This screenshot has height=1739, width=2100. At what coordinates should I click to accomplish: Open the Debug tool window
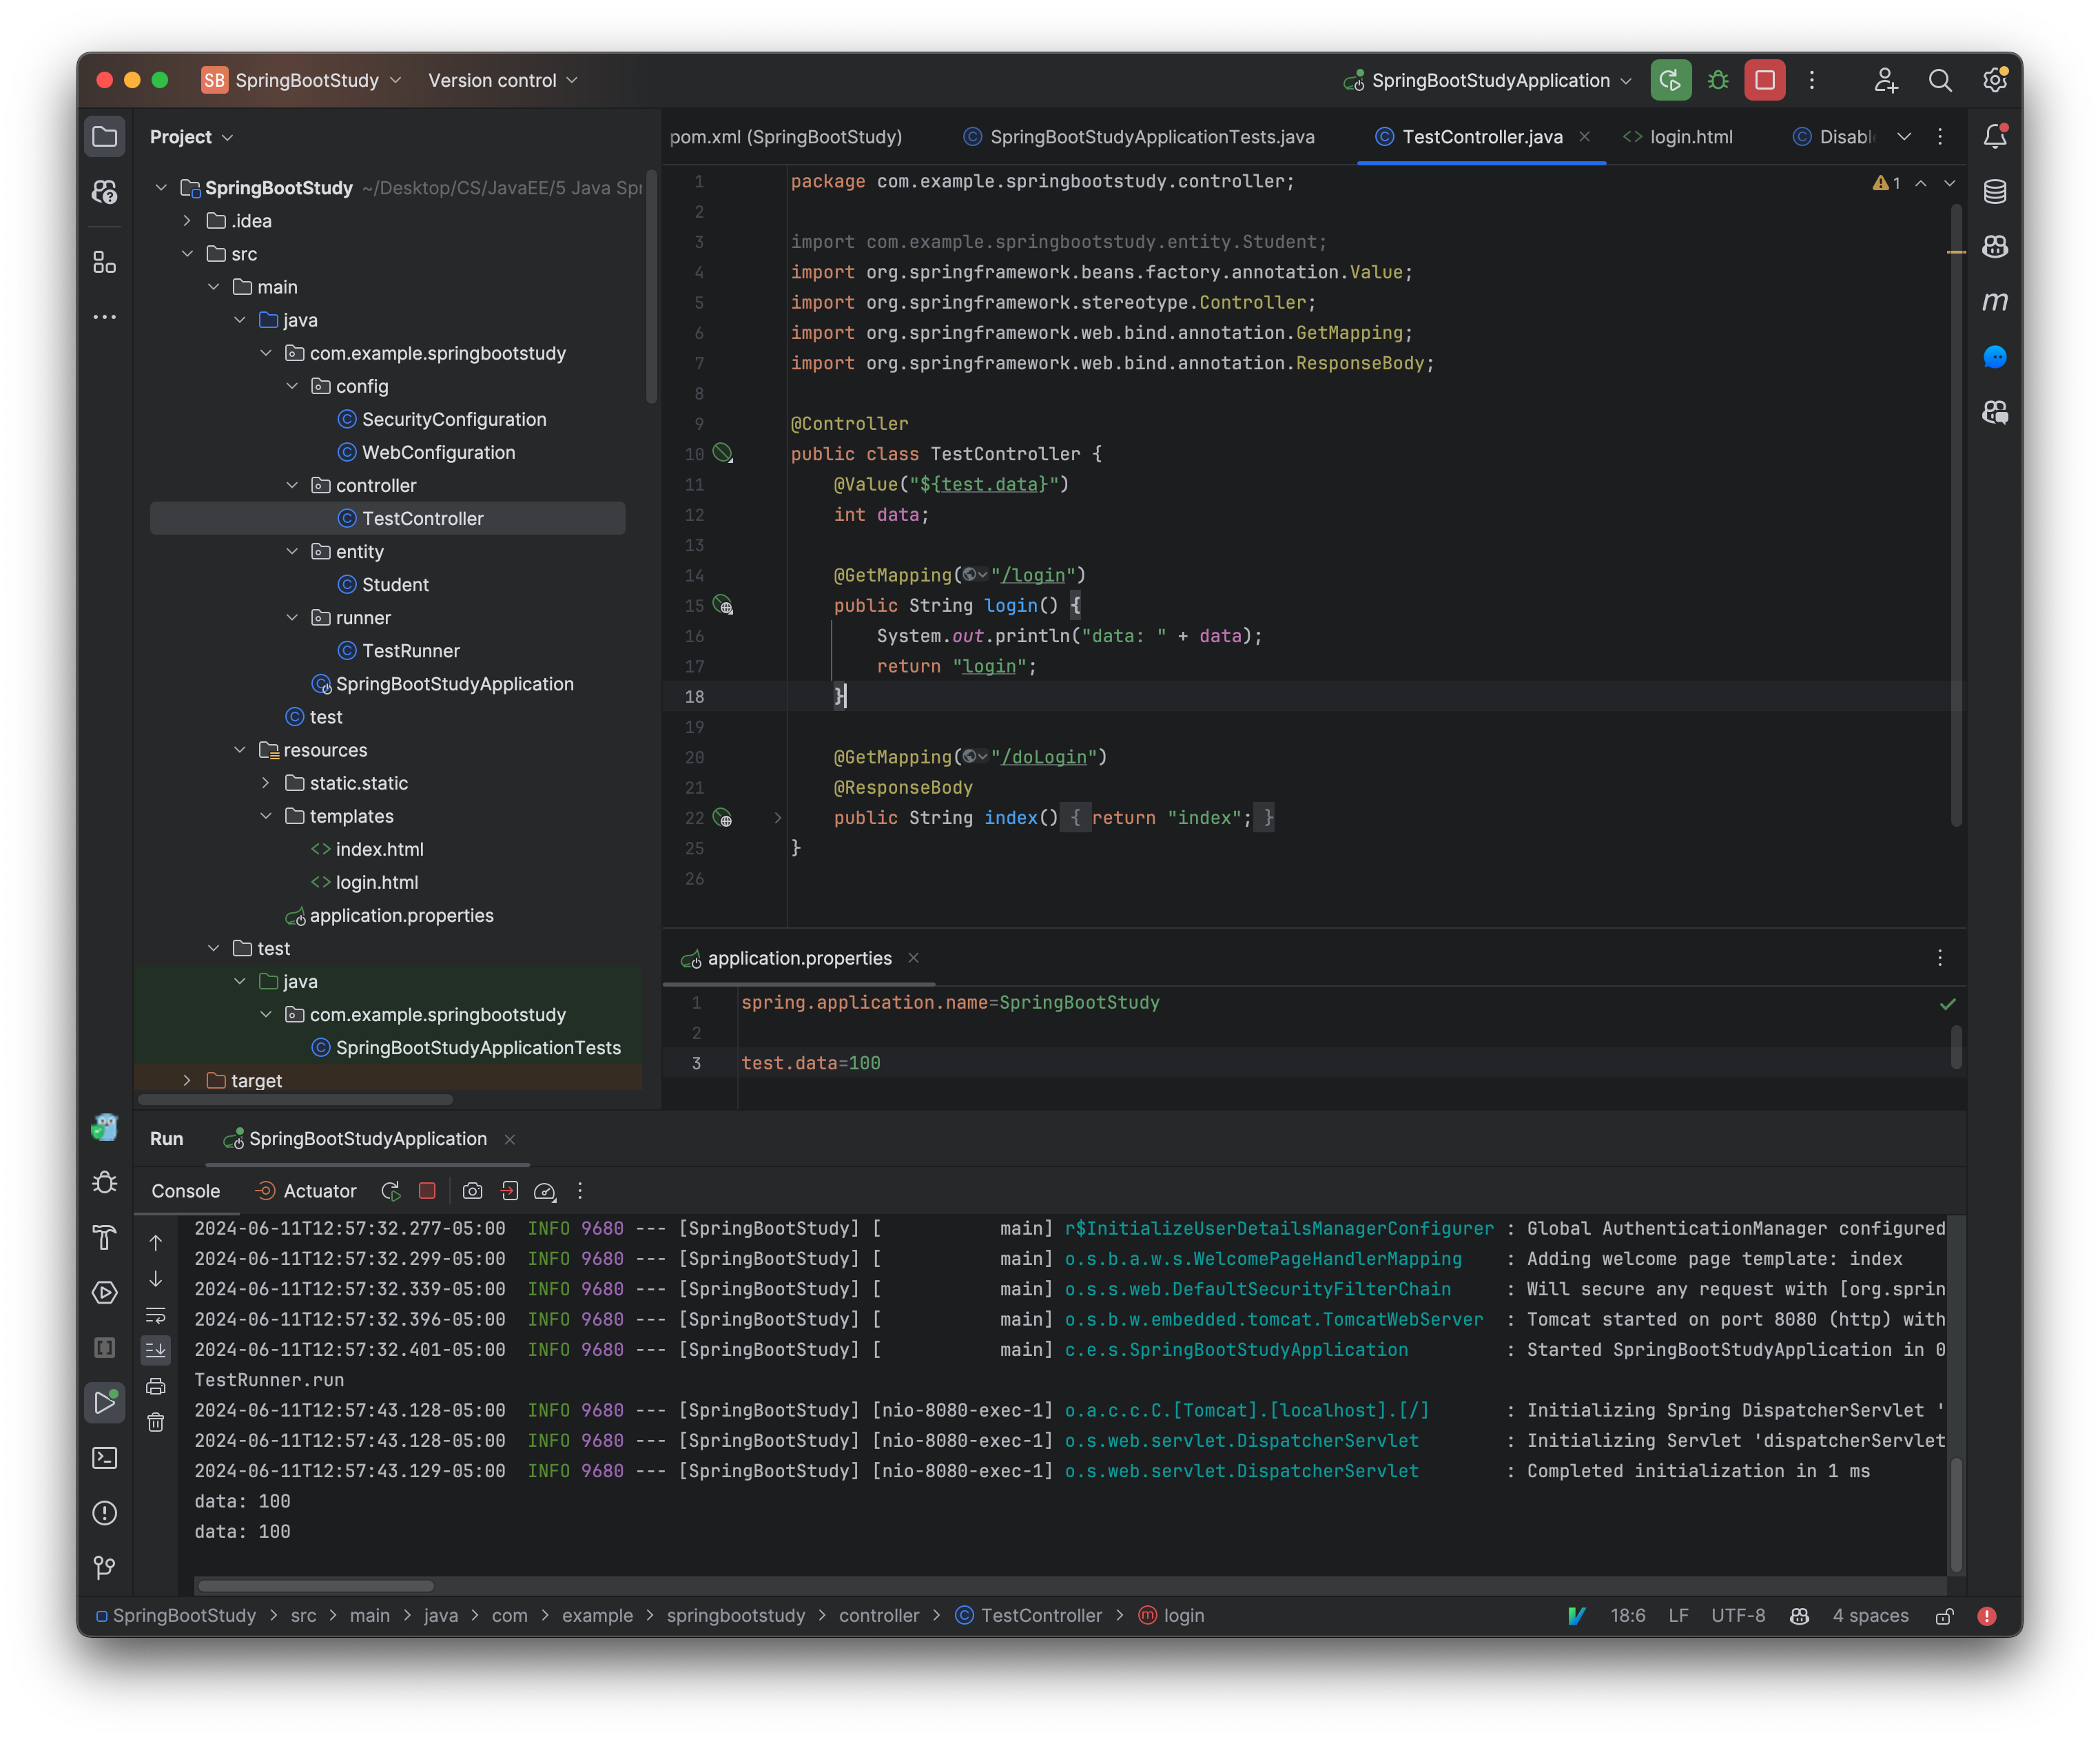pyautogui.click(x=105, y=1181)
